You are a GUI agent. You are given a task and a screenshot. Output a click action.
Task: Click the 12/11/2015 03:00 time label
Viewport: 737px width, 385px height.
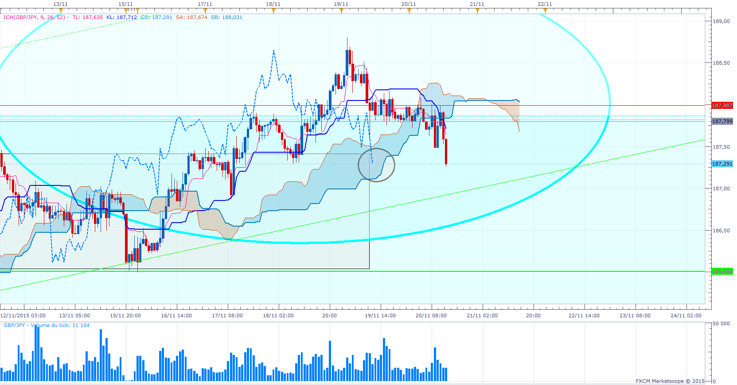click(x=23, y=316)
